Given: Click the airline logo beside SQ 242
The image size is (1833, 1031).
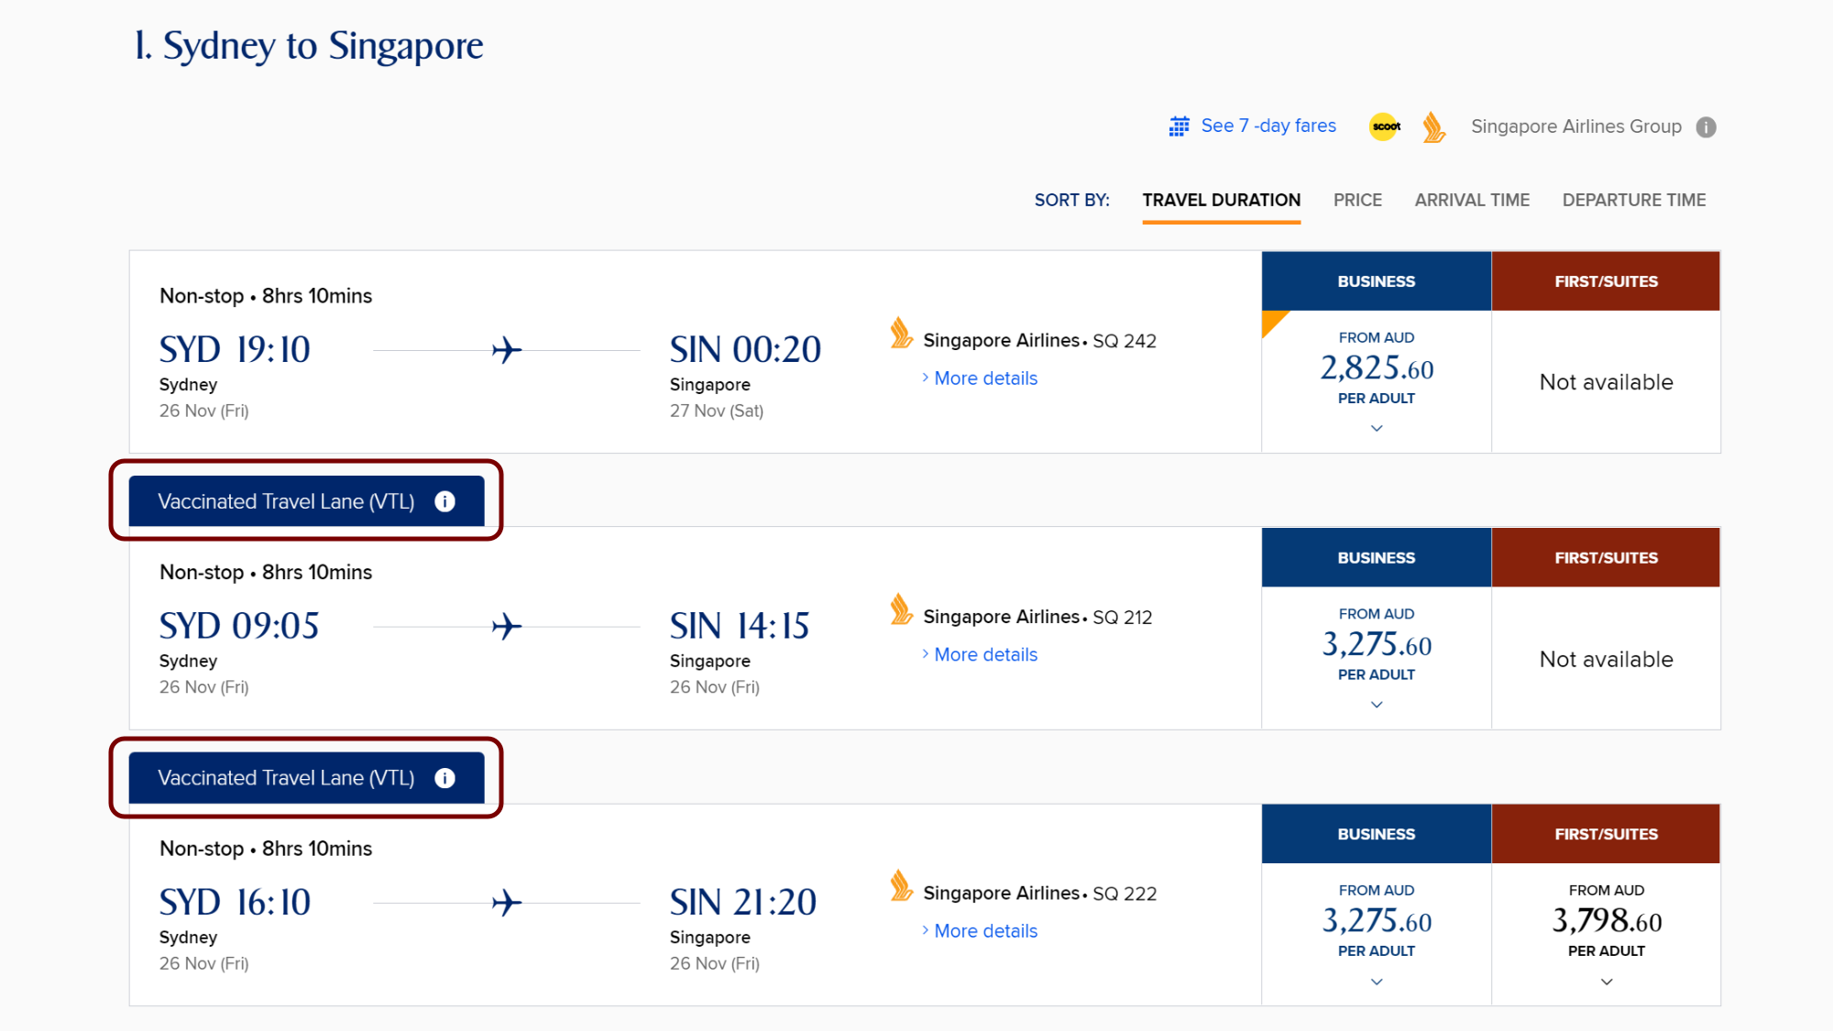Looking at the screenshot, I should 901,334.
